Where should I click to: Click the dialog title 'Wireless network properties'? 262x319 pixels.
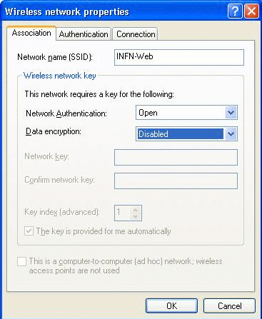pos(67,11)
